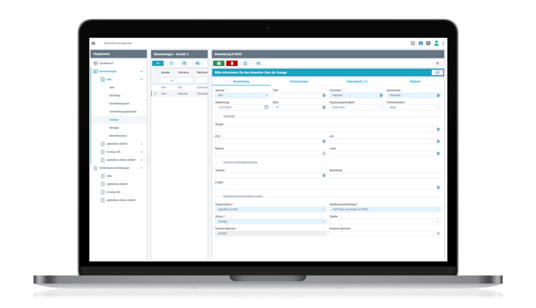The width and height of the screenshot is (536, 308).
Task: Collapse the Stellenausschreibungen section chevron
Action: (141, 168)
